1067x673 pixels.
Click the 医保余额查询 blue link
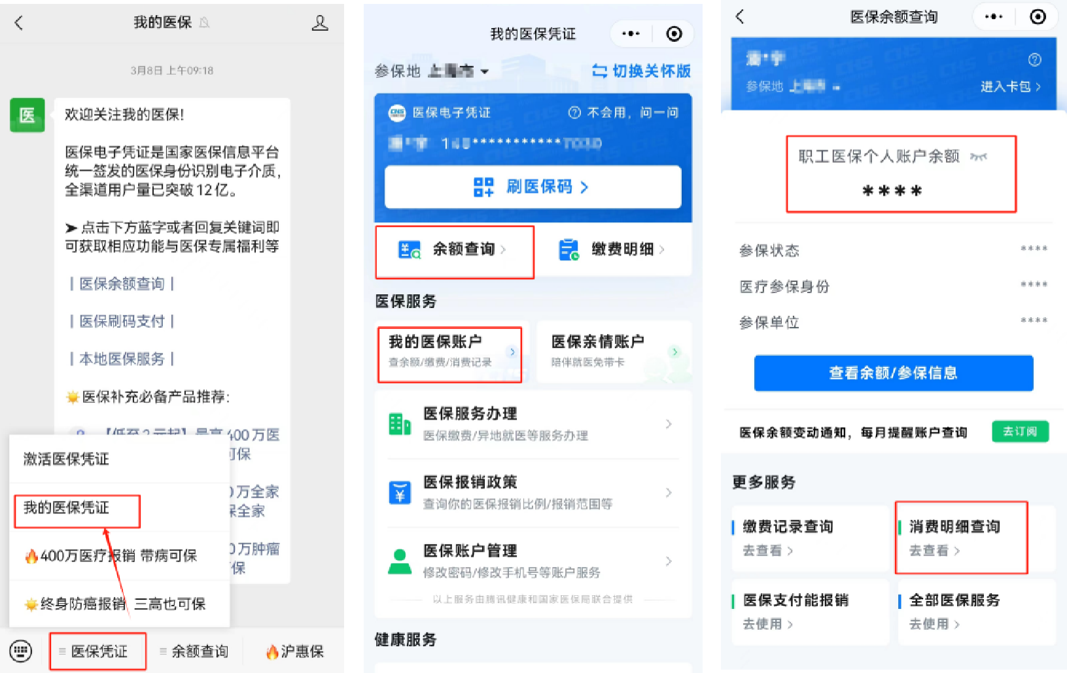(122, 284)
